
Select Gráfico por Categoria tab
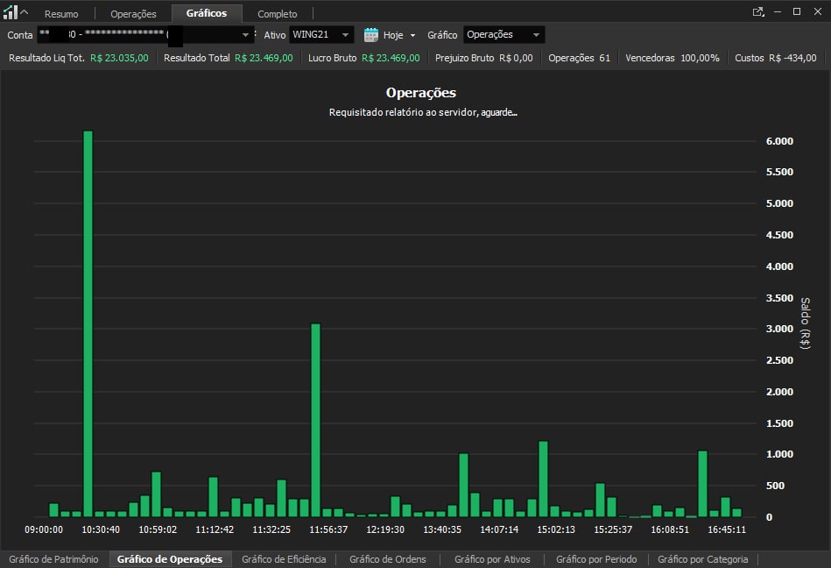pyautogui.click(x=703, y=559)
